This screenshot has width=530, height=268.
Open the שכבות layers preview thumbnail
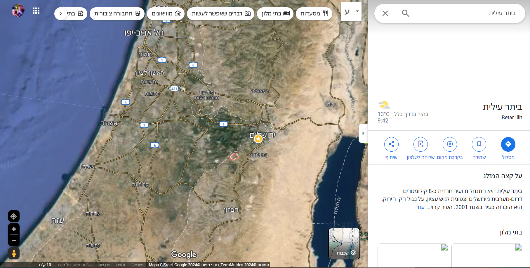click(x=344, y=244)
